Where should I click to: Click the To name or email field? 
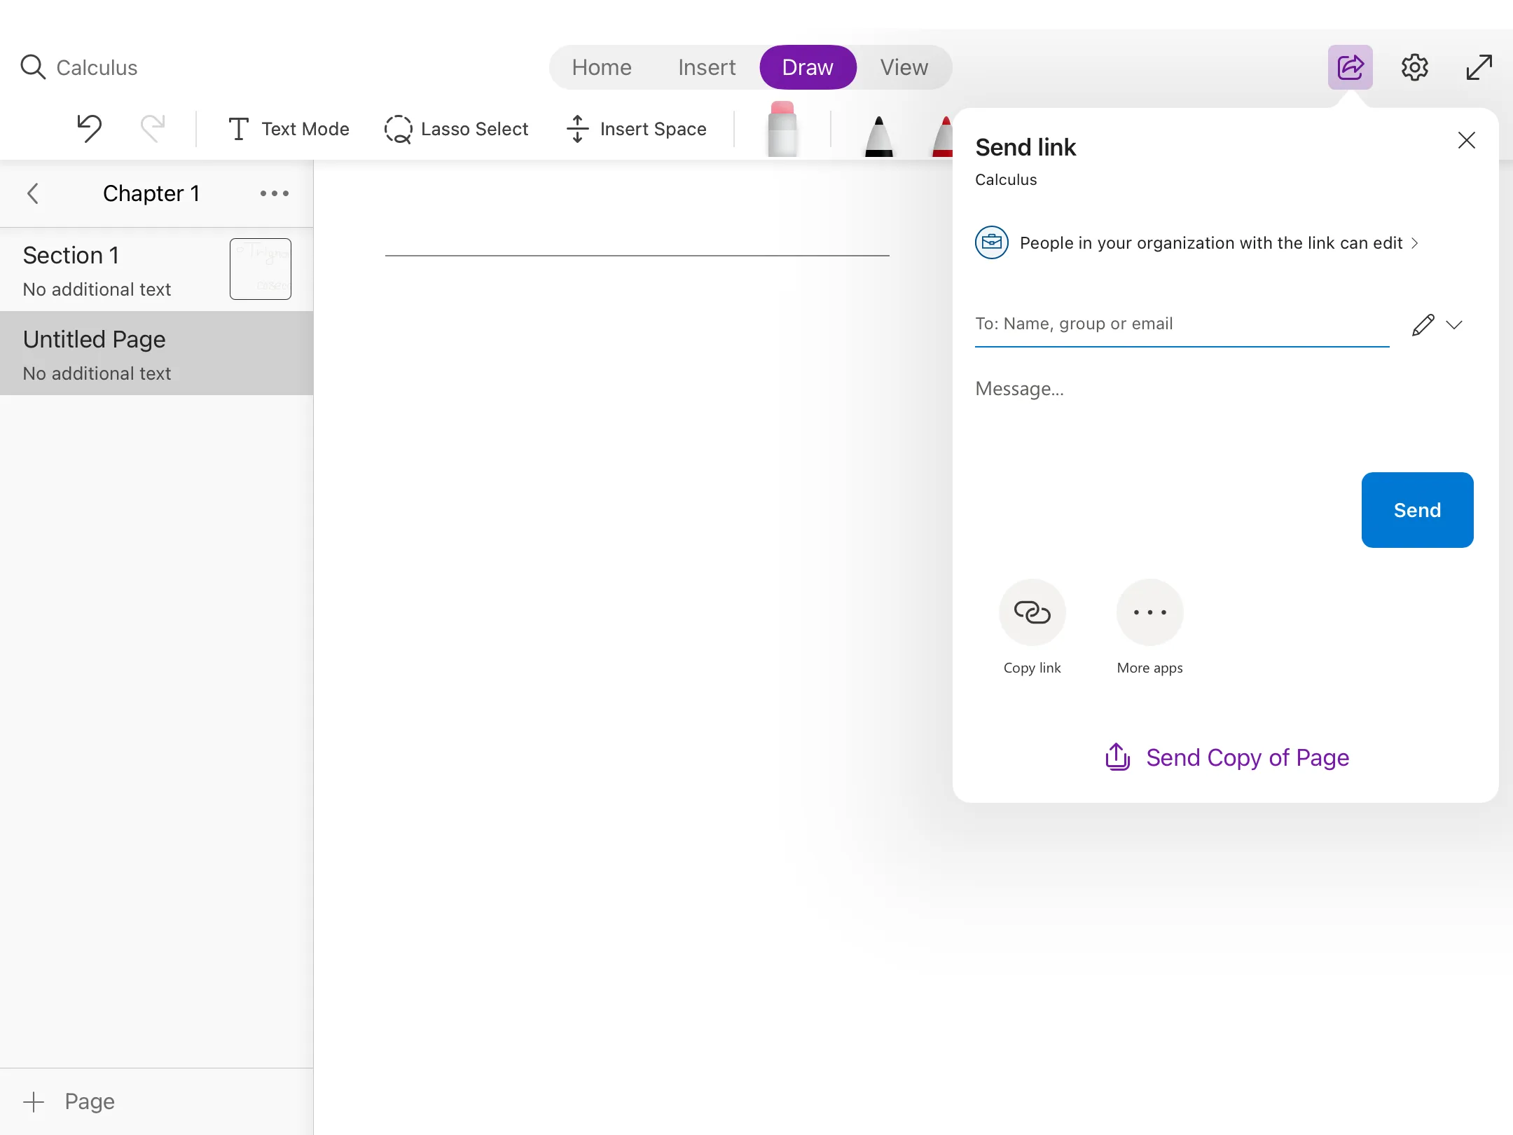[x=1181, y=324]
